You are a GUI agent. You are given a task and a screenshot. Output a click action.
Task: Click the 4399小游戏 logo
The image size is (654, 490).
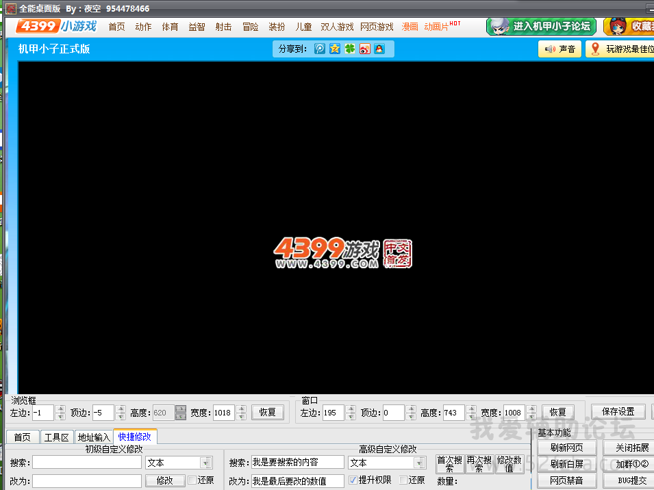tap(56, 26)
